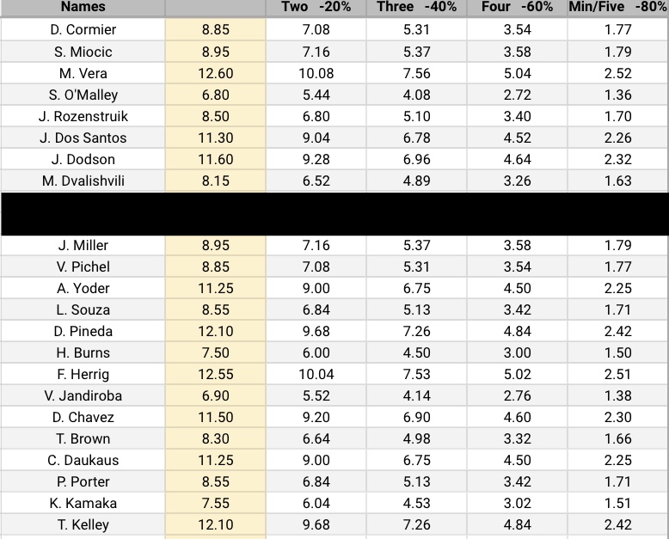Click the Three -40% column header
Screen dimensions: 669x539
(416, 7)
